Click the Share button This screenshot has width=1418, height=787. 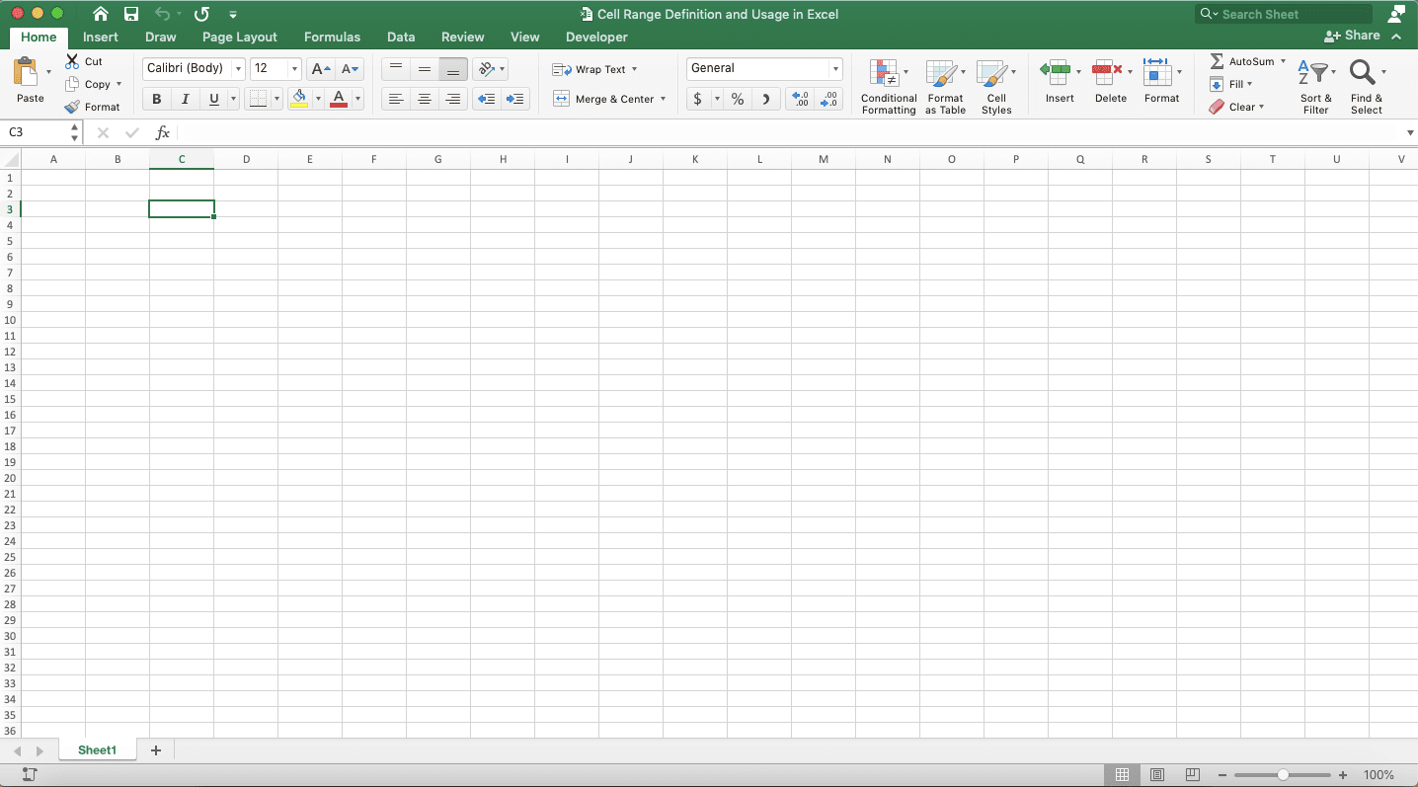coord(1353,36)
